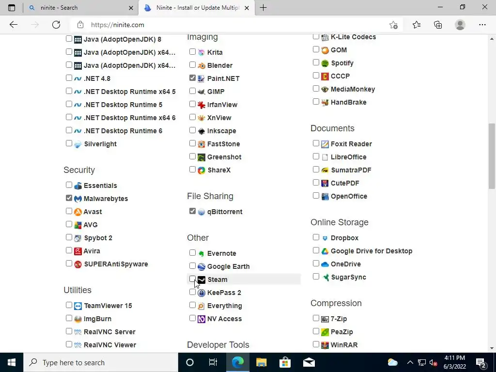Refresh the Ninite page

pos(56,25)
